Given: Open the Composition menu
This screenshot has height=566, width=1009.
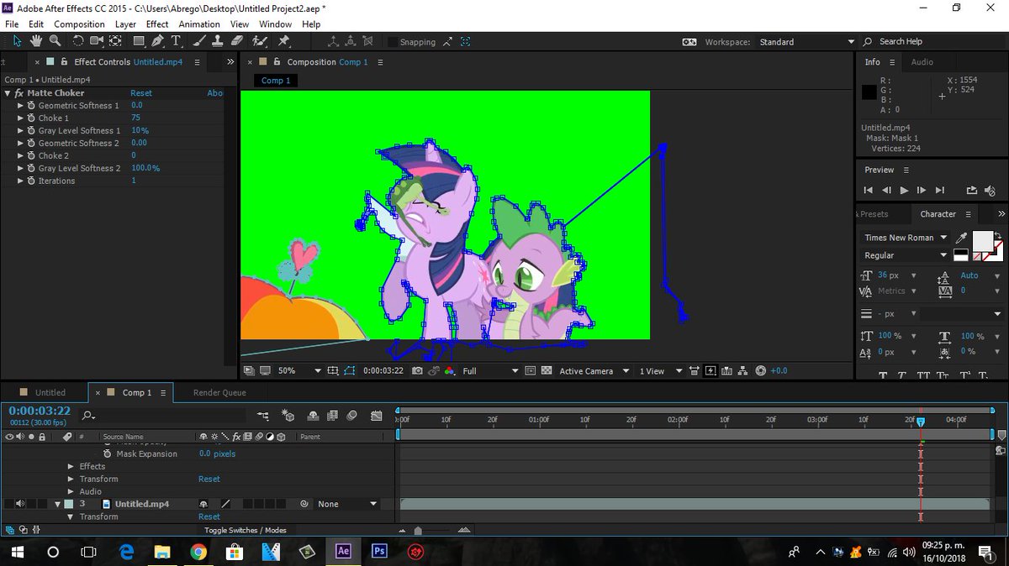Looking at the screenshot, I should coord(79,24).
